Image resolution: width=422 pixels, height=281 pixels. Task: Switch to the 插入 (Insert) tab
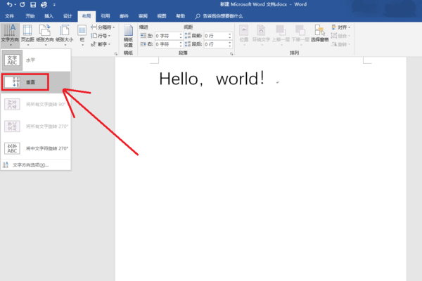click(49, 15)
